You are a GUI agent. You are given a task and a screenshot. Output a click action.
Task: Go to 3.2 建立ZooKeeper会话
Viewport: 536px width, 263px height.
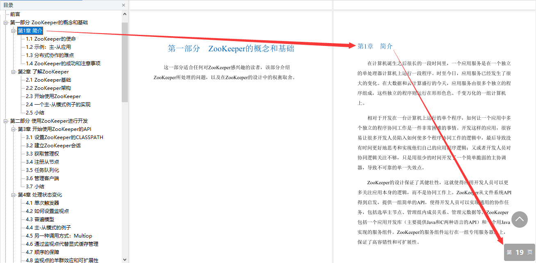coord(53,146)
